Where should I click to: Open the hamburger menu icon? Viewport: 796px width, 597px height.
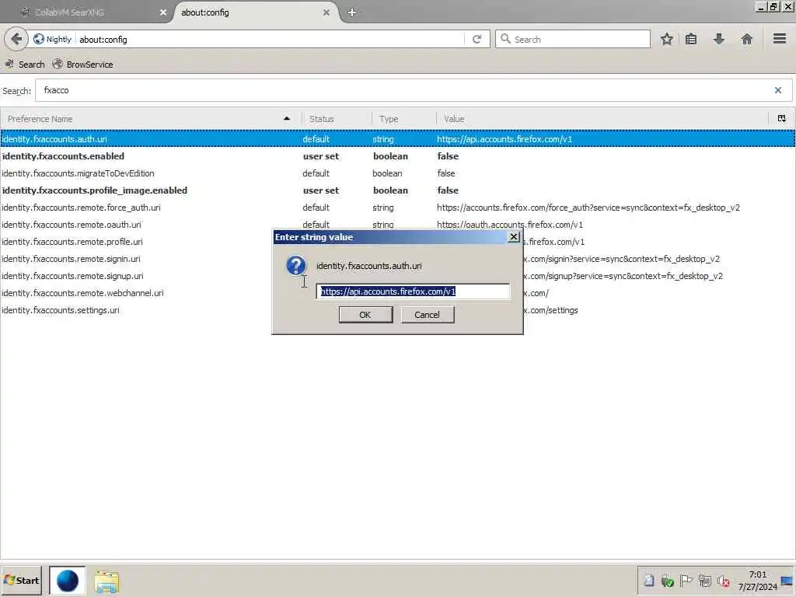click(x=780, y=39)
